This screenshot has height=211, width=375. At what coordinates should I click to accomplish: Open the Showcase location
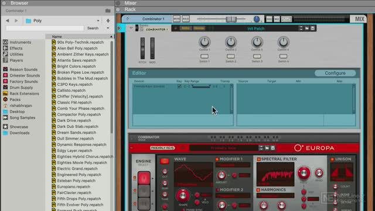point(16,127)
